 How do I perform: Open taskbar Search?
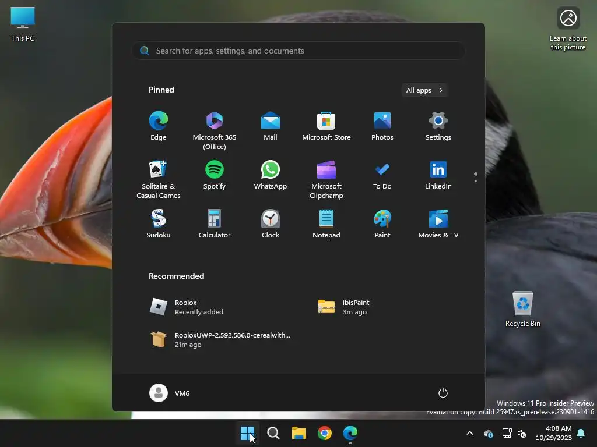click(x=273, y=433)
